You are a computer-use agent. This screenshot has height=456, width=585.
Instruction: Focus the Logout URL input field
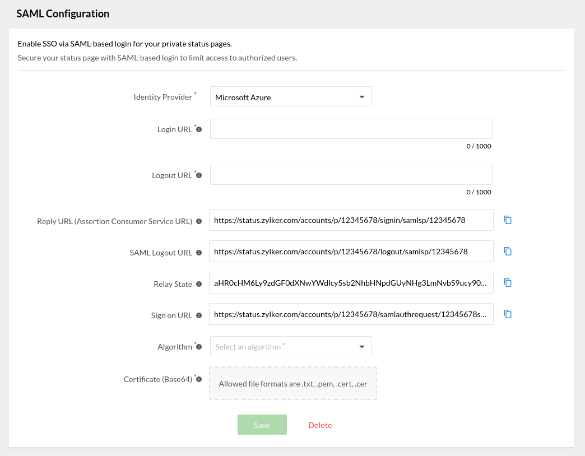[x=351, y=175]
